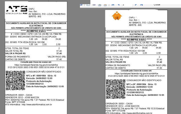Open portalsped.fazenda URL on left receipt

[36, 65]
